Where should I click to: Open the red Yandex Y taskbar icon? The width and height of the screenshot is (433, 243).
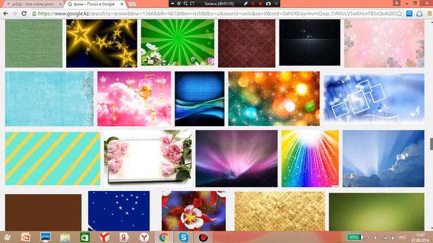pos(105,237)
